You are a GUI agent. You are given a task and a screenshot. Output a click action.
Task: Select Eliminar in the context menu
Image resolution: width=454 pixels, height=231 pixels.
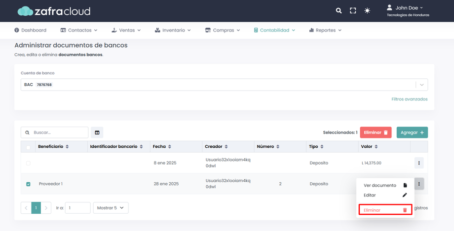coord(385,210)
